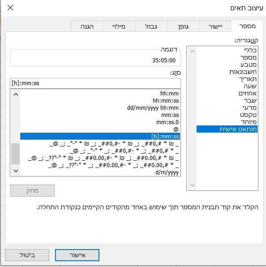Click category list scroll down arrow
The width and height of the screenshot is (266, 267).
192,185
